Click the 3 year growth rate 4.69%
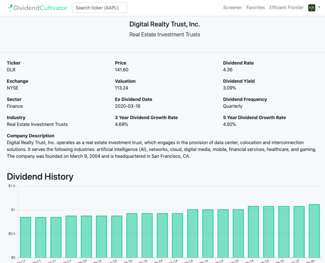Image resolution: width=325 pixels, height=263 pixels. [122, 124]
